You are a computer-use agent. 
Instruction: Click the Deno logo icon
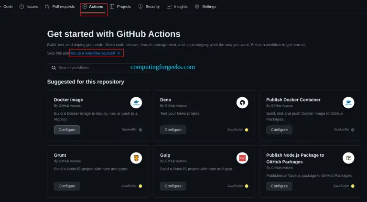(x=242, y=103)
